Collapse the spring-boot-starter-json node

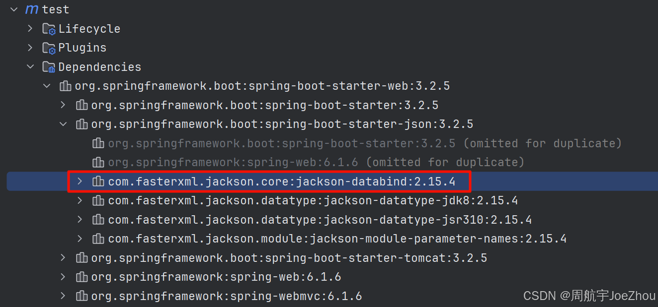click(63, 124)
